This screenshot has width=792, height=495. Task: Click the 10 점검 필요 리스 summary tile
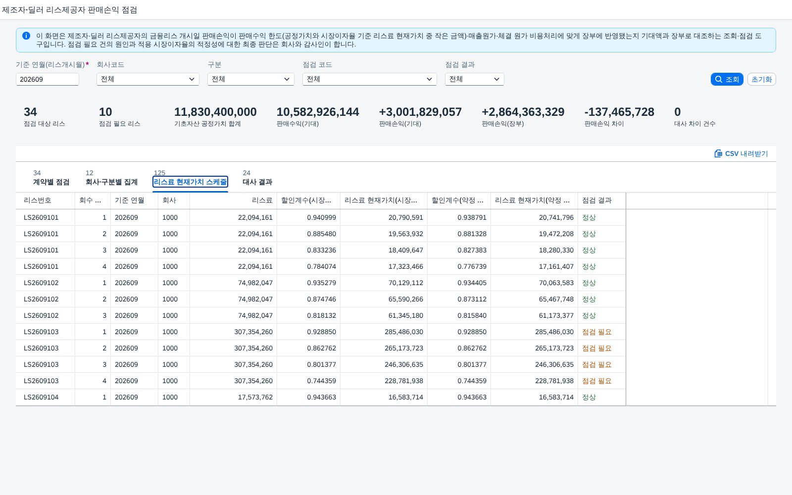coord(119,117)
